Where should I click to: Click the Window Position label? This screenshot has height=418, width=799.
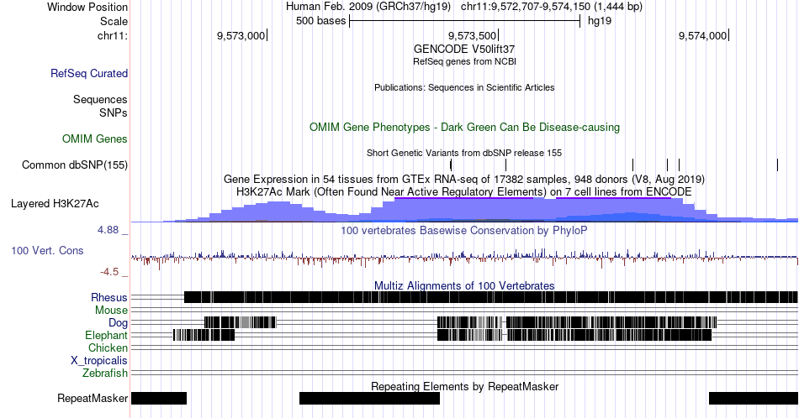click(87, 7)
